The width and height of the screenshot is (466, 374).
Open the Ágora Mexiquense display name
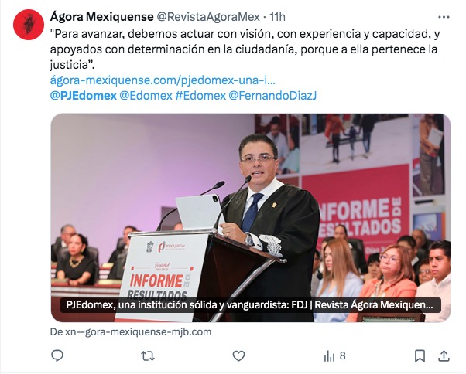coord(101,17)
